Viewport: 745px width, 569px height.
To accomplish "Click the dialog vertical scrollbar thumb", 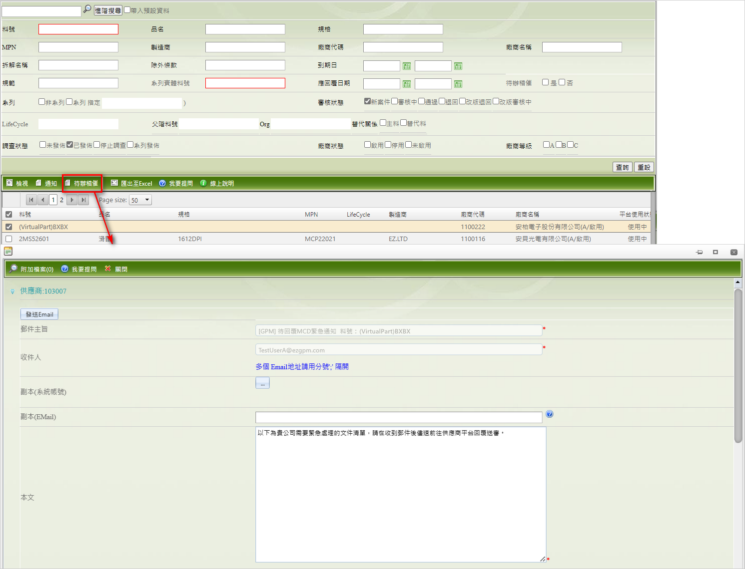I will point(738,365).
